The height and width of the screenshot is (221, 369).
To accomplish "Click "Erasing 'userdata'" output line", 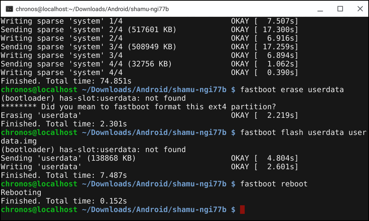I will 41,115.
